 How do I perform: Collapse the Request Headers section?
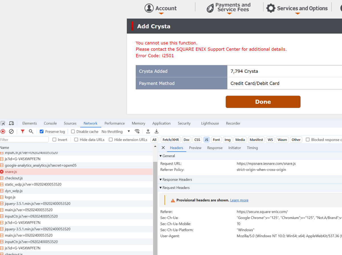tap(161, 188)
